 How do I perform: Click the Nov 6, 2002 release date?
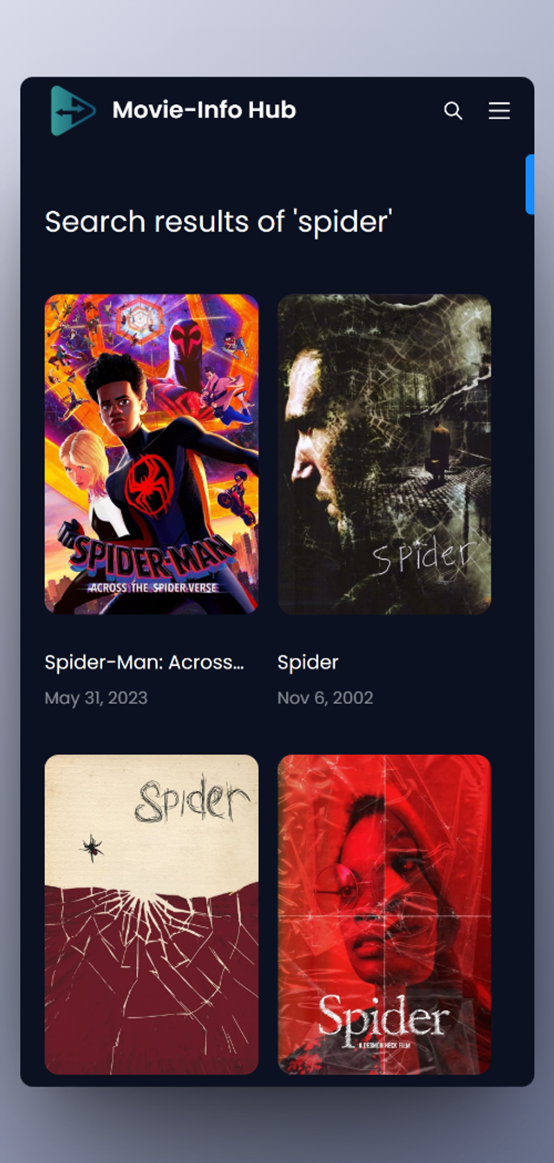[325, 698]
